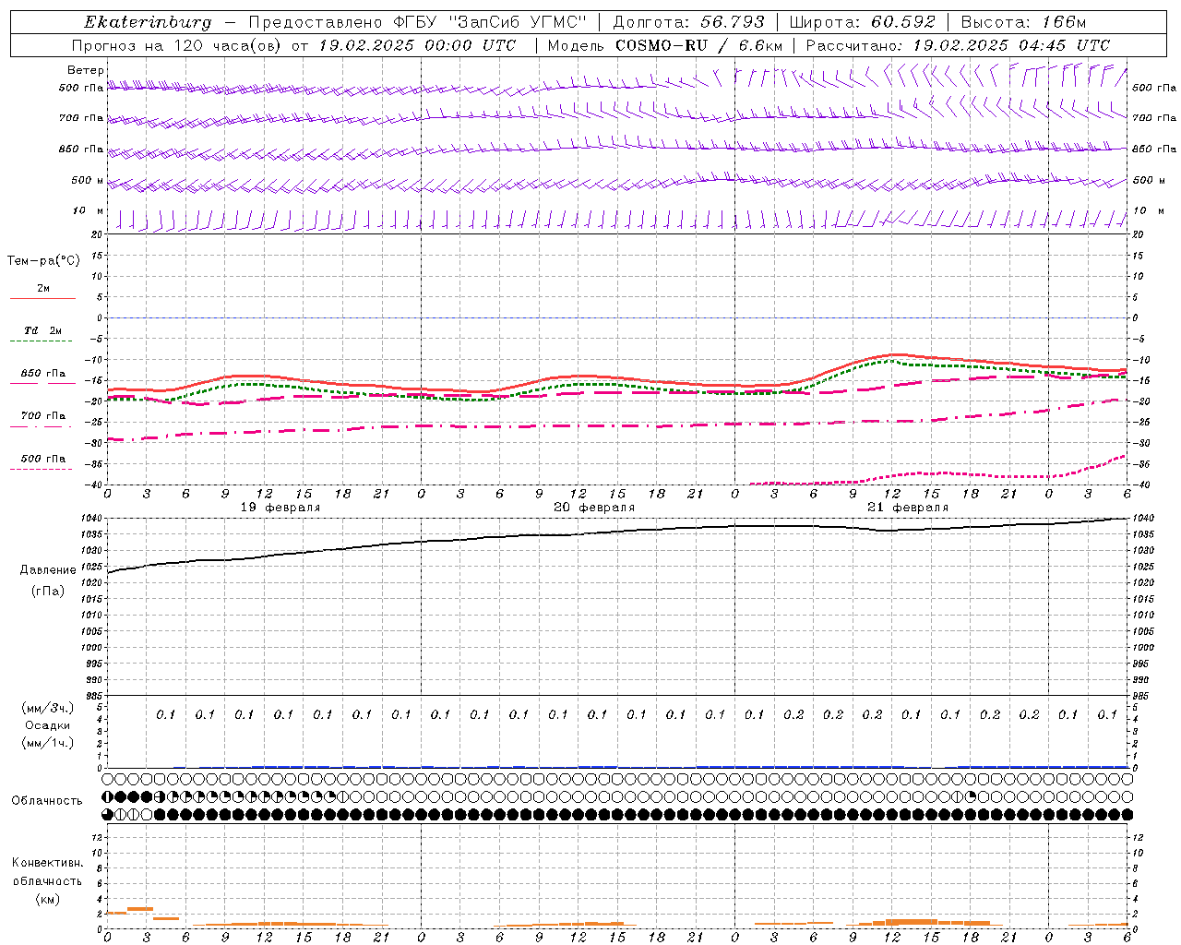Click the 'Конвективн.' convective cloud label
1181x945 pixels.
click(x=47, y=863)
